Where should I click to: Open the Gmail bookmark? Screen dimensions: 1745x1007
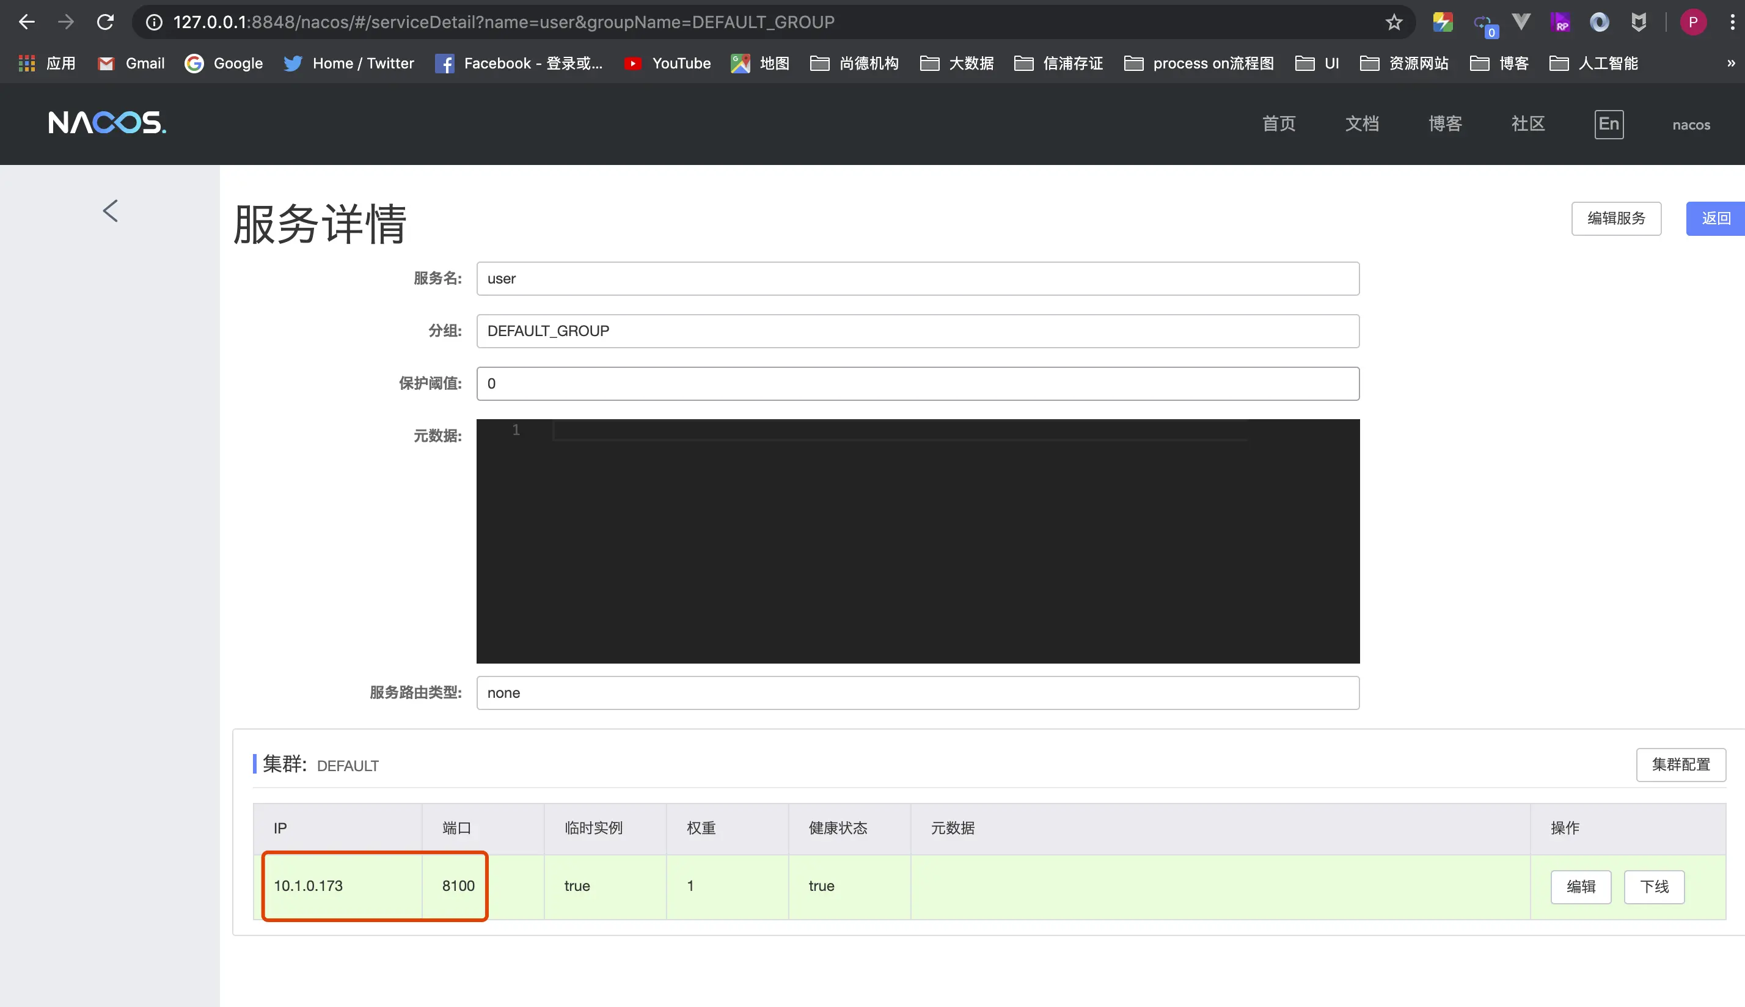(131, 63)
